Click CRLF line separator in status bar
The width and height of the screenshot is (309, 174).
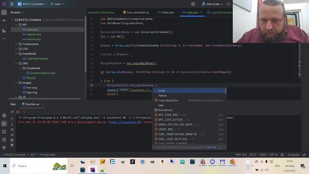coord(263,155)
